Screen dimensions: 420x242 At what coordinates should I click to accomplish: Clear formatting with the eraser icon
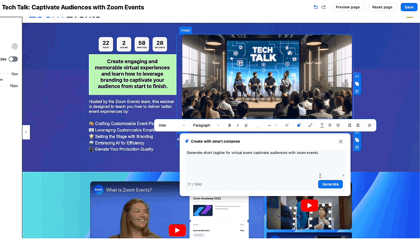(x=369, y=125)
